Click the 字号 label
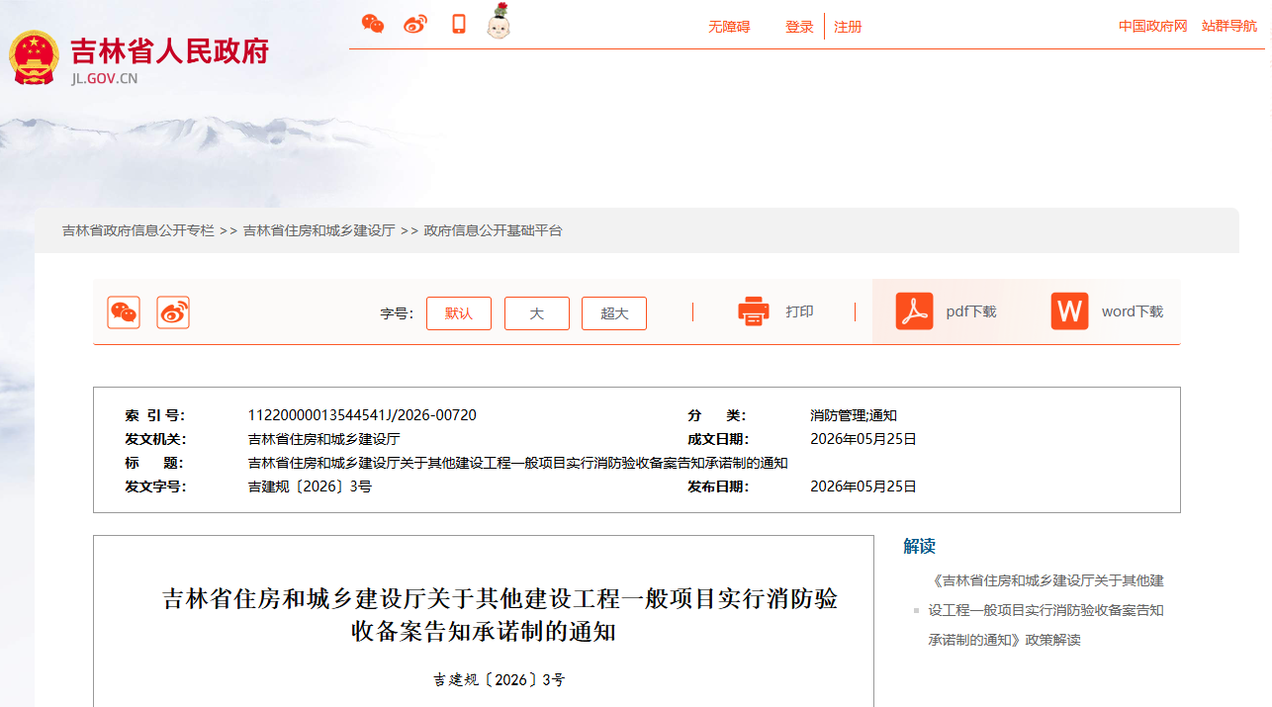The image size is (1272, 707). (x=396, y=313)
